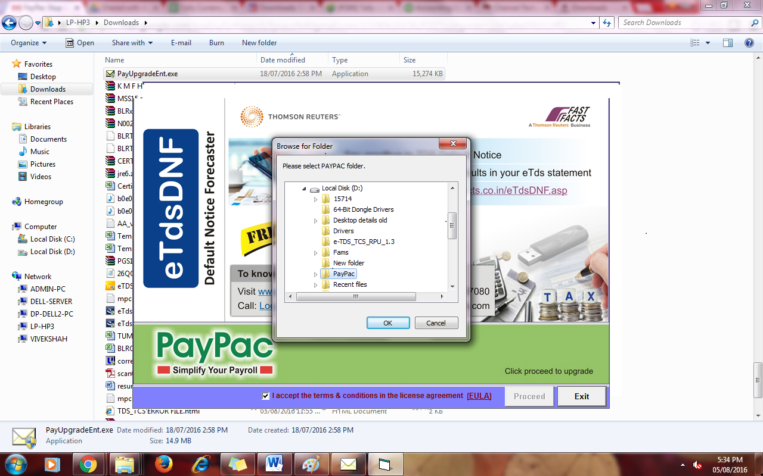
Task: Cancel the Browse for Folder dialog
Action: 436,323
